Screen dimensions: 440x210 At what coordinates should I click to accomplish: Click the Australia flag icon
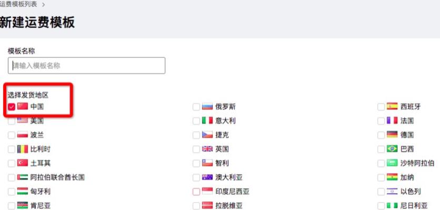tap(207, 177)
